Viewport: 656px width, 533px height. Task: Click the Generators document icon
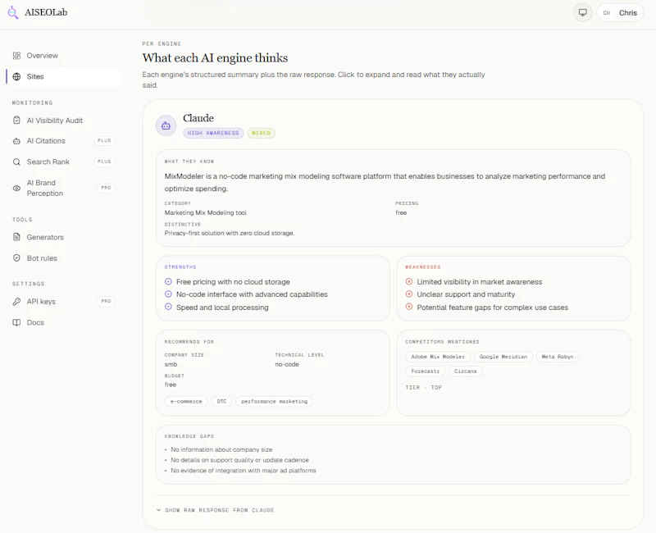tap(16, 237)
